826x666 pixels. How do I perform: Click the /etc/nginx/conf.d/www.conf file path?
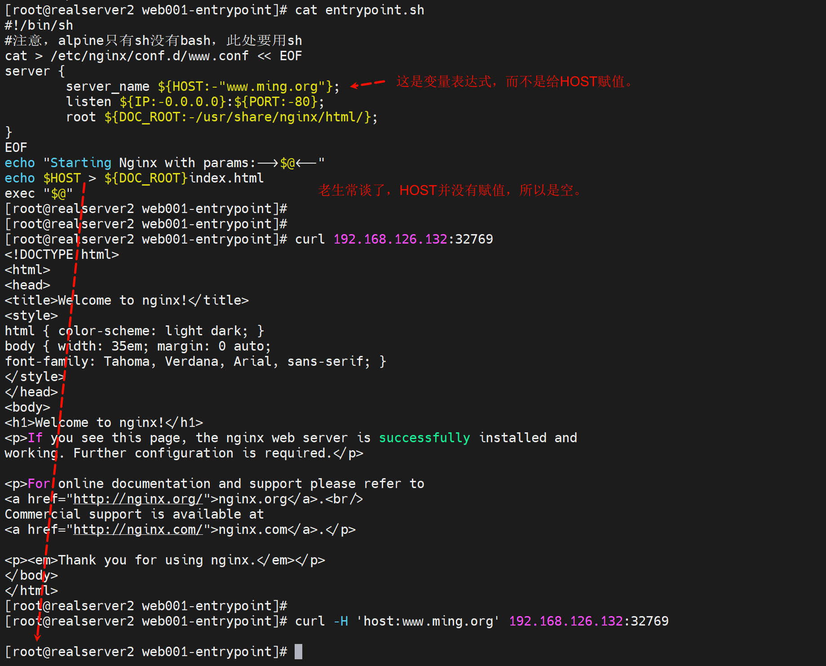(x=149, y=56)
